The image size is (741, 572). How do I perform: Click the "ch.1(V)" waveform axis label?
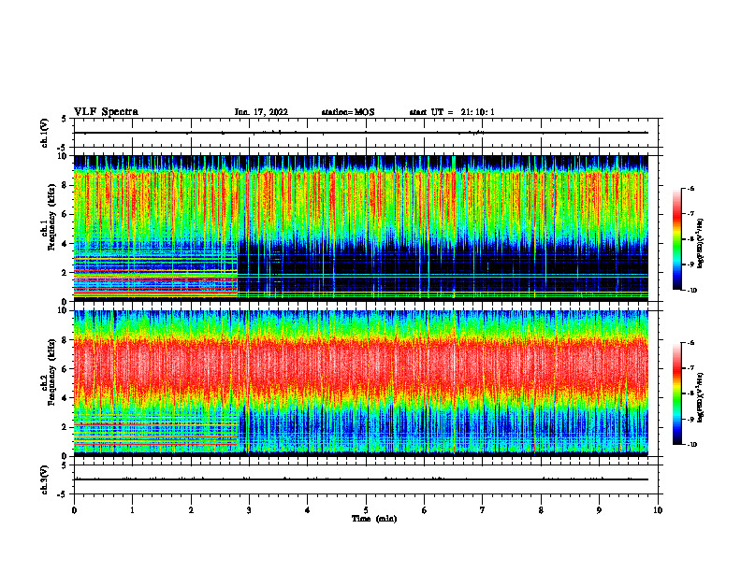coord(45,133)
